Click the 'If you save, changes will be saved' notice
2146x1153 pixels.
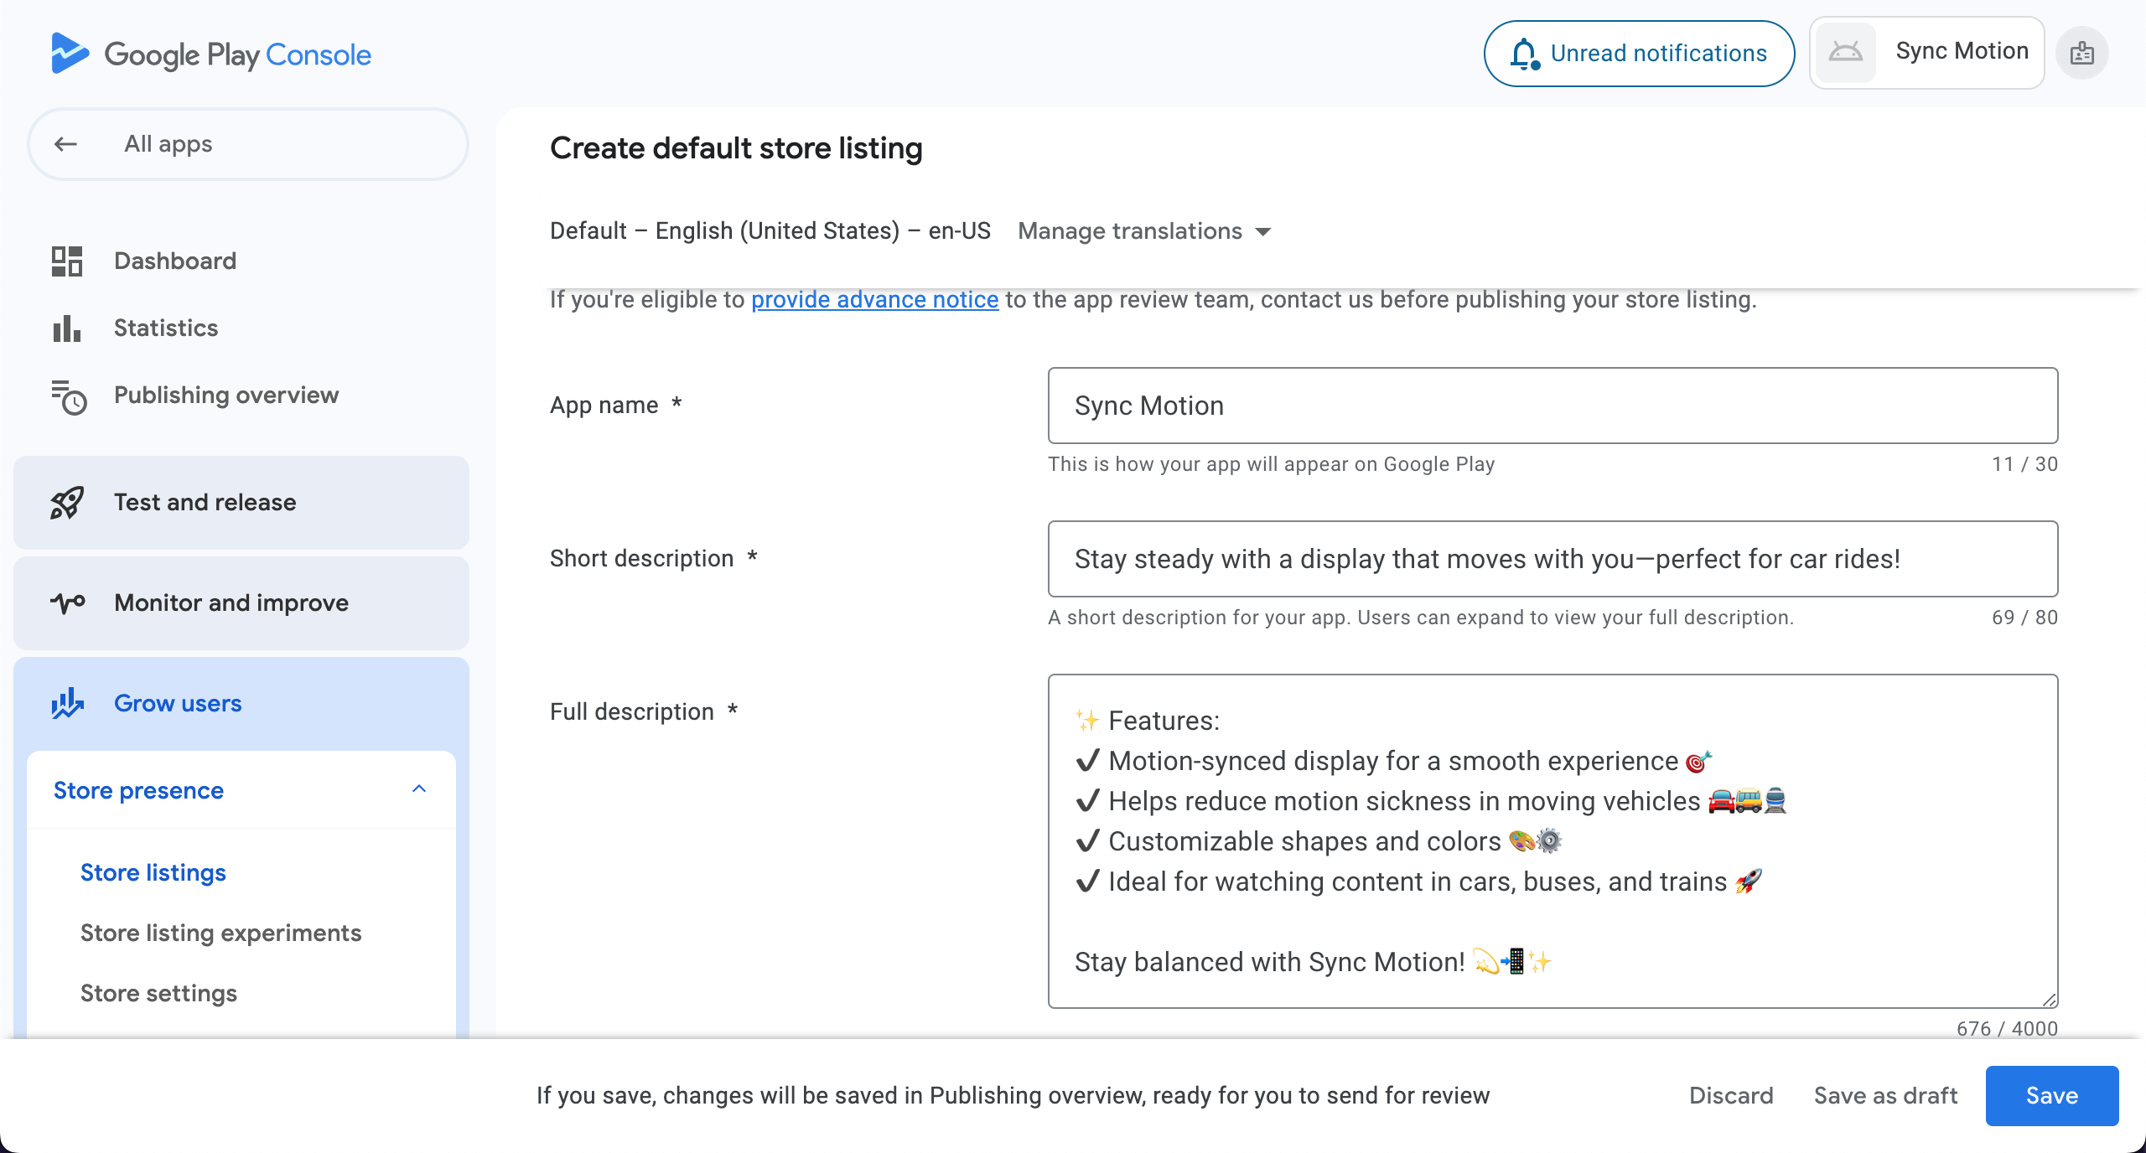1013,1095
